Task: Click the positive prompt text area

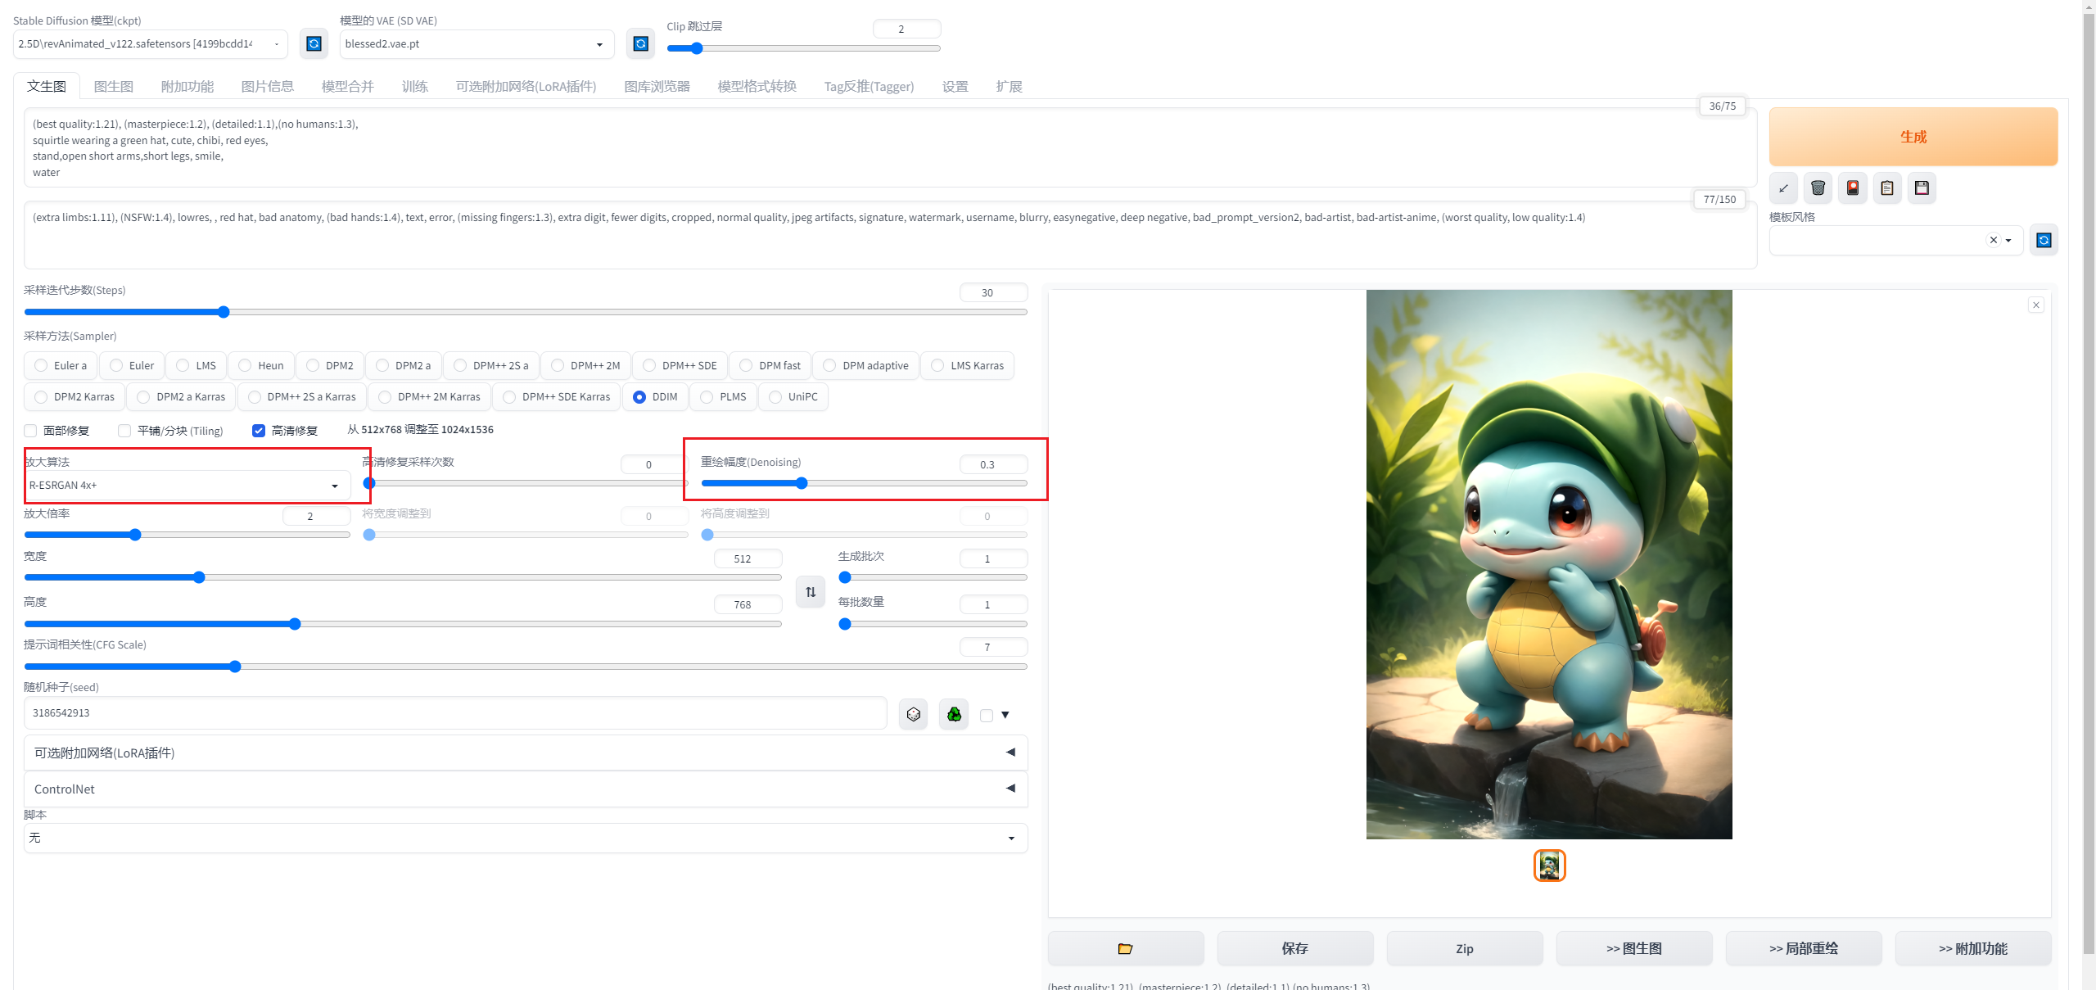Action: click(x=890, y=147)
